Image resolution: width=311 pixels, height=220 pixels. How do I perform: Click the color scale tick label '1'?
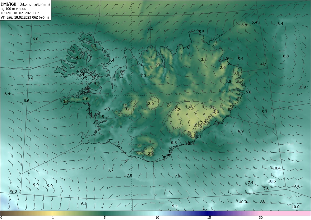click(x=53, y=218)
